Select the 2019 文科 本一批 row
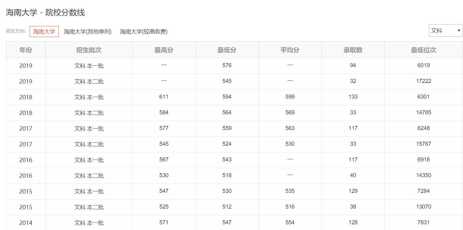This screenshot has width=463, height=230. coord(89,66)
